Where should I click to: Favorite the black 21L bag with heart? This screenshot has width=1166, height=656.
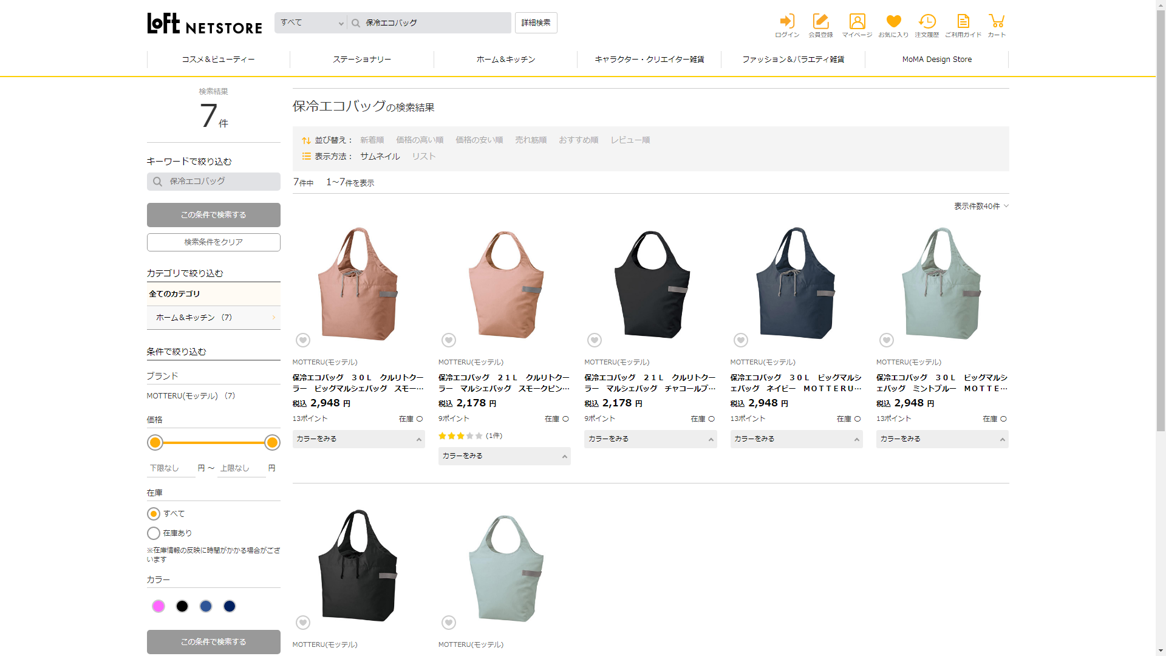(x=595, y=340)
